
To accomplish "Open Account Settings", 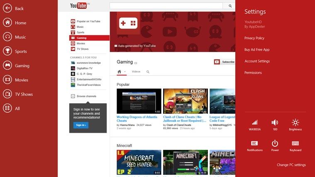I will click(257, 61).
